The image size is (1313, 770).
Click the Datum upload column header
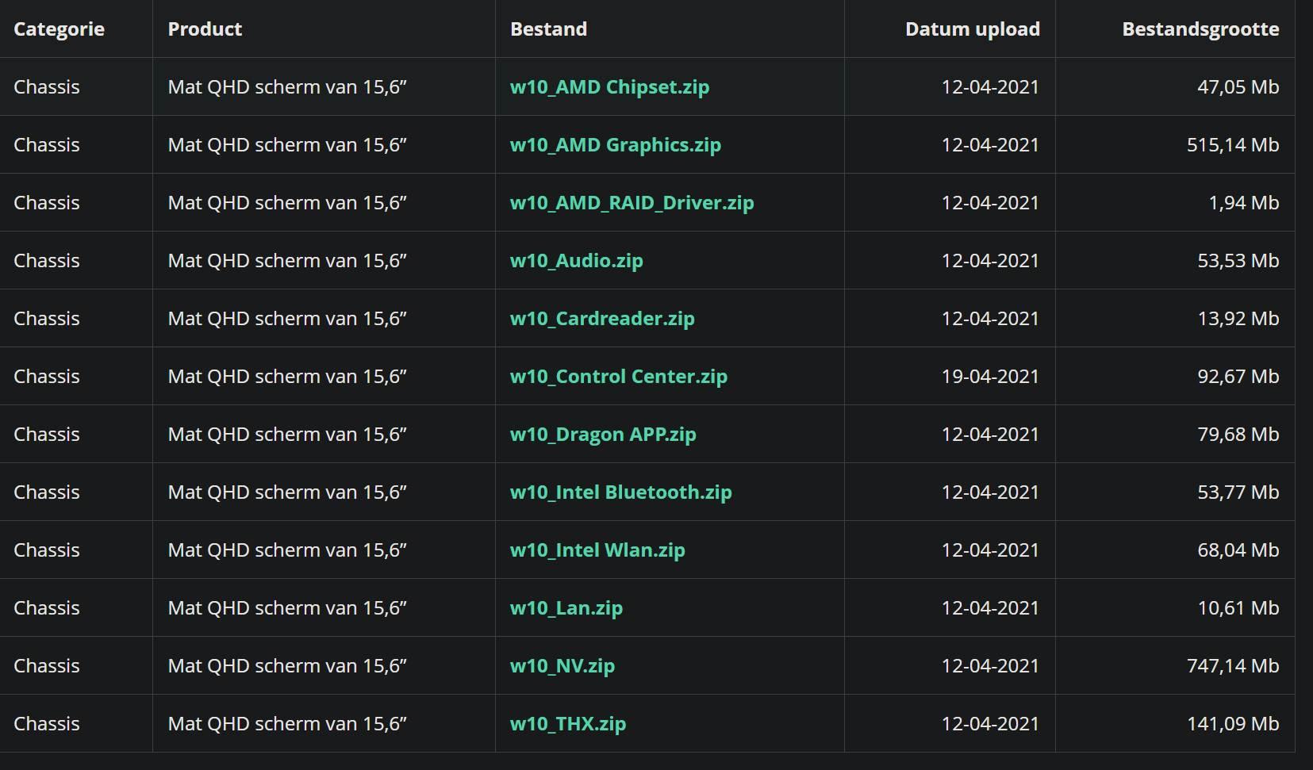[x=973, y=29]
